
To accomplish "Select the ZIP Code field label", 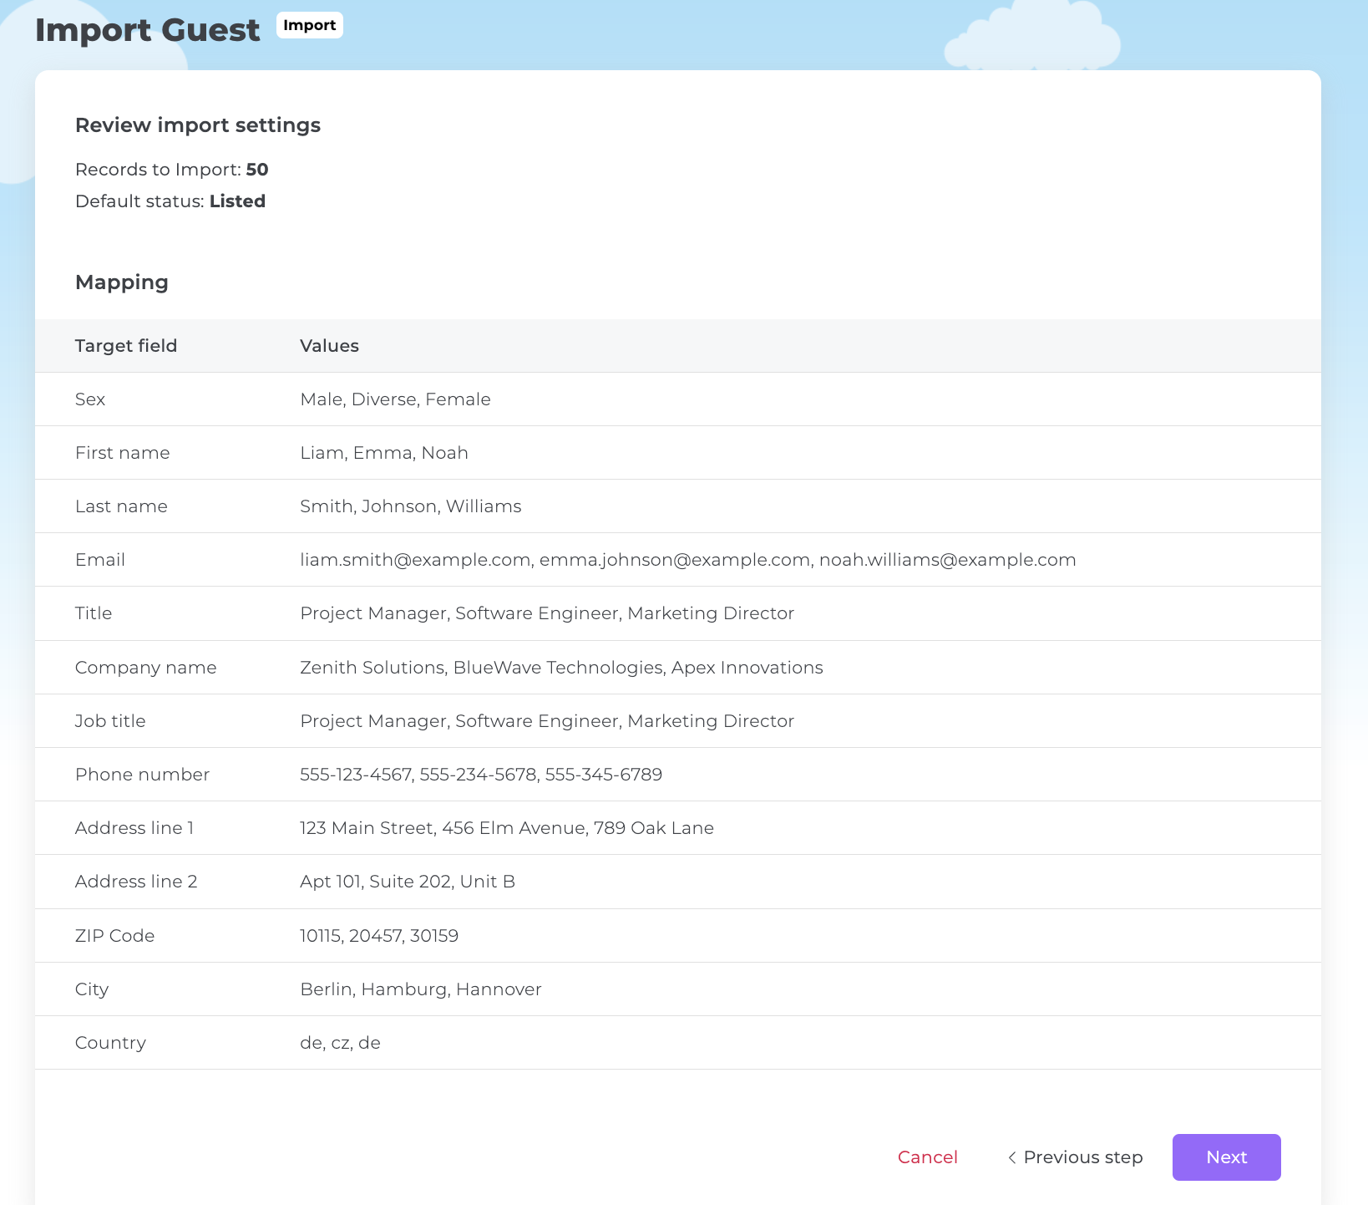I will coord(115,936).
